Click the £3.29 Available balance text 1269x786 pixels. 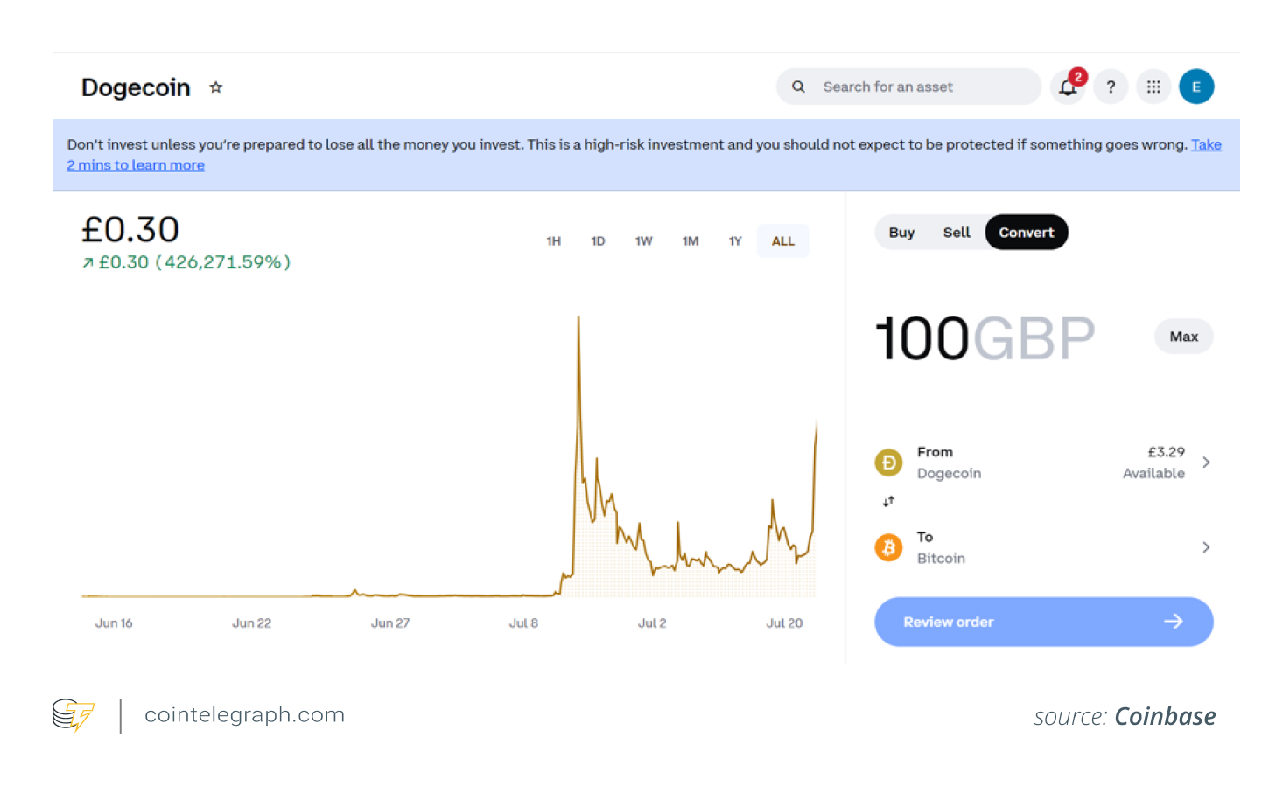pyautogui.click(x=1154, y=463)
